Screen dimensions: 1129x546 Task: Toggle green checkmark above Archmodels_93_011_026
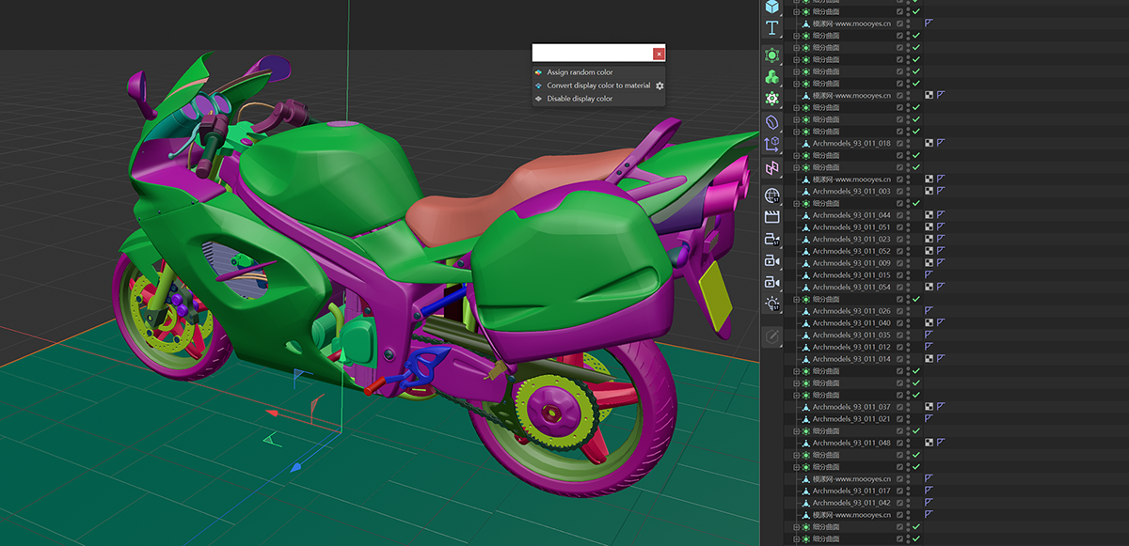click(x=916, y=299)
